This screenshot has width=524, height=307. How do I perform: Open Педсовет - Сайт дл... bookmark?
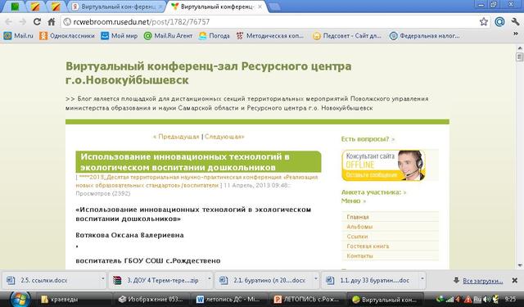(x=347, y=36)
